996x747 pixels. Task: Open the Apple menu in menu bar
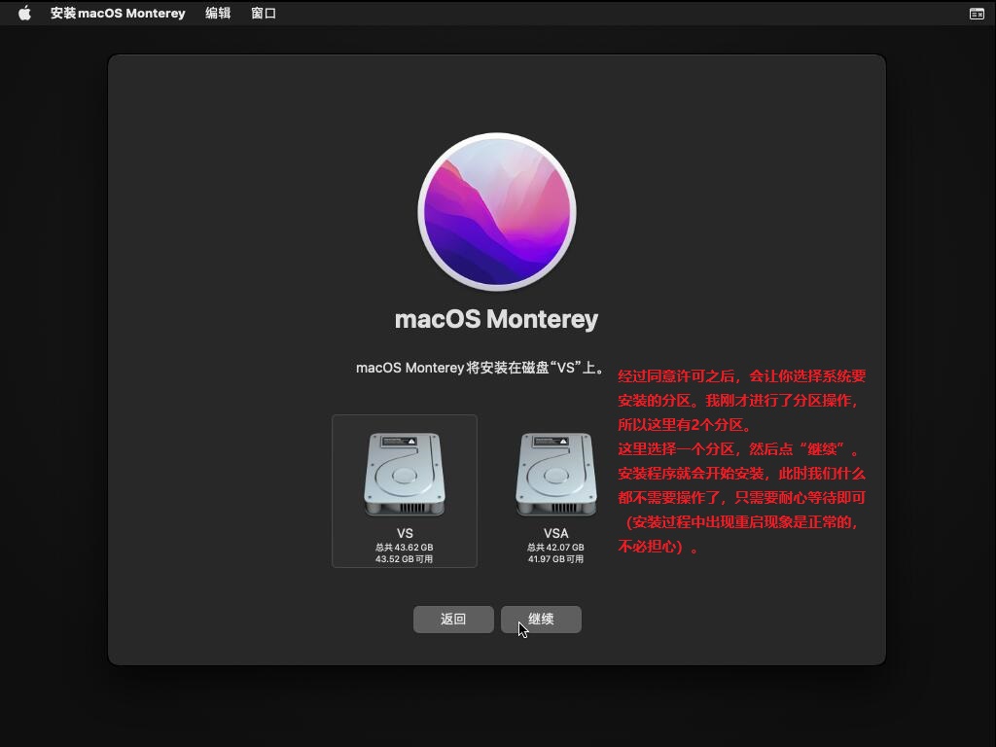click(x=24, y=13)
